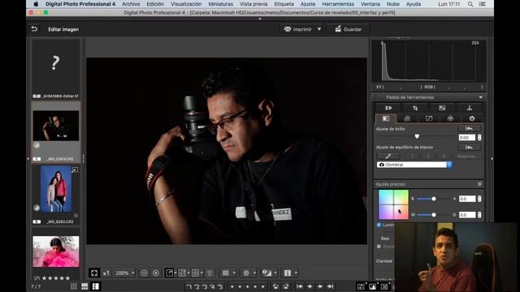520x292 pixels.
Task: Click the Apple logo menu
Action: pos(36,4)
